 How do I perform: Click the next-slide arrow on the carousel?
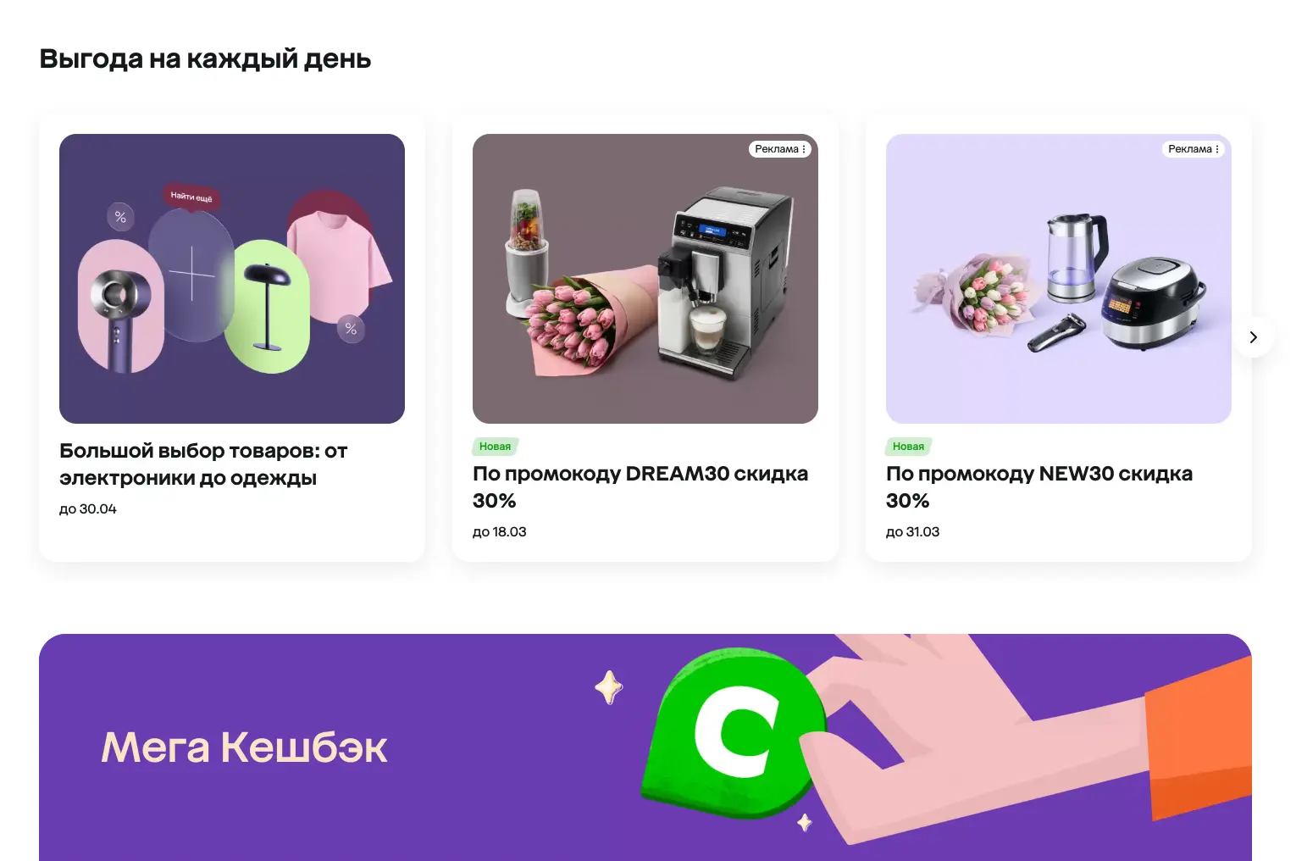click(x=1253, y=337)
